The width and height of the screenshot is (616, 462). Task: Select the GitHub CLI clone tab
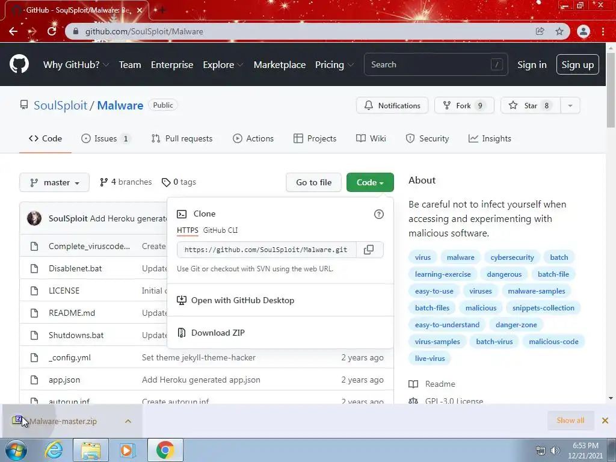point(220,230)
